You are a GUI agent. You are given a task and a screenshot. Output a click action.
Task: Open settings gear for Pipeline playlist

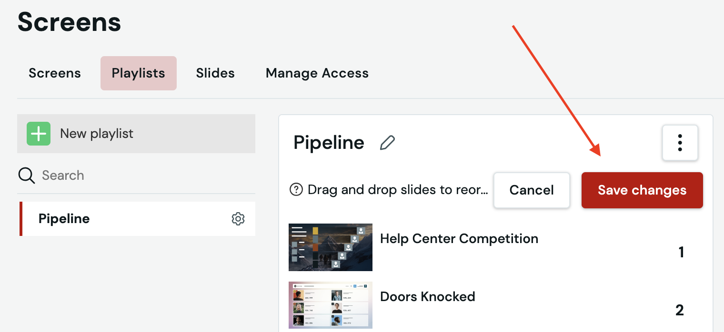238,219
